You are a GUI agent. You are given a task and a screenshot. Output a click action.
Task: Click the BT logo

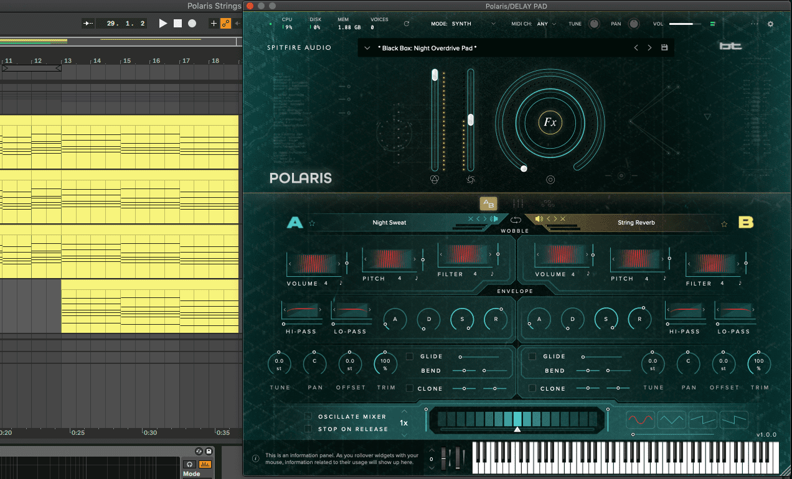pyautogui.click(x=731, y=46)
